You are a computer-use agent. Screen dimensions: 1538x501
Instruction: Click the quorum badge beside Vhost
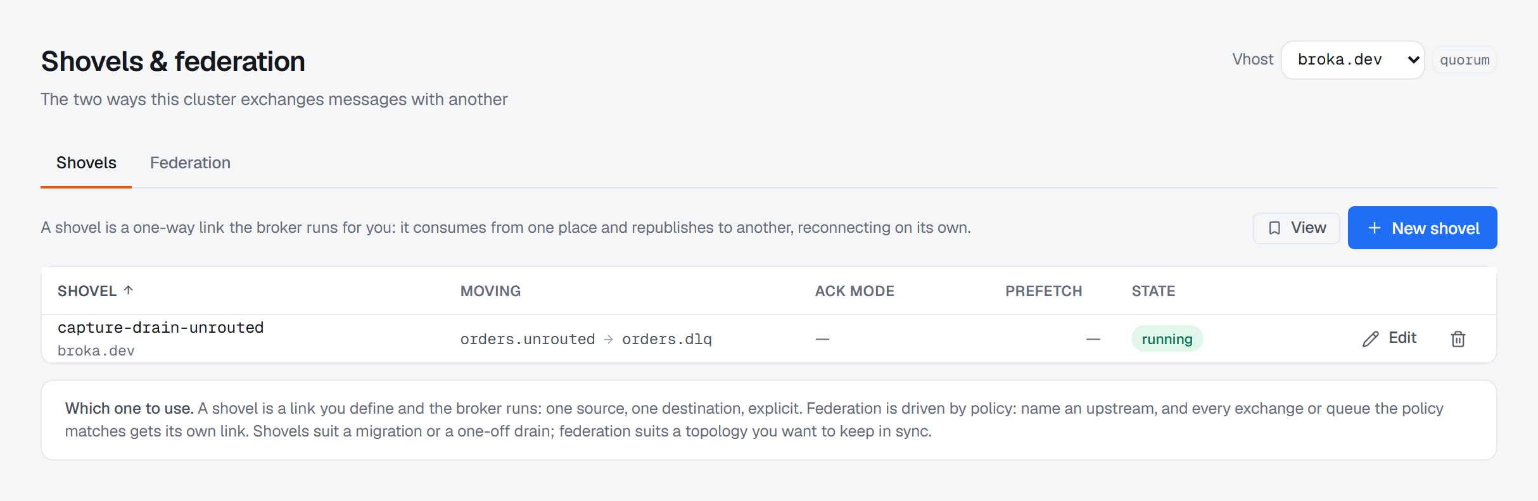click(1465, 60)
